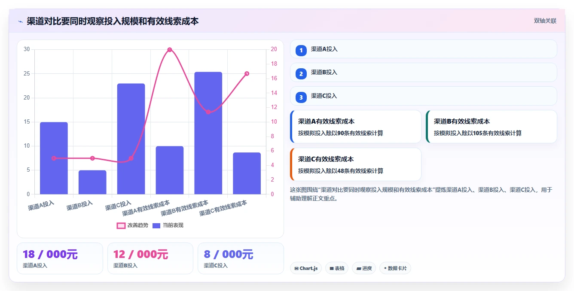Click the 渠道A投入 list row text
Image resolution: width=574 pixels, height=291 pixels.
coord(324,49)
